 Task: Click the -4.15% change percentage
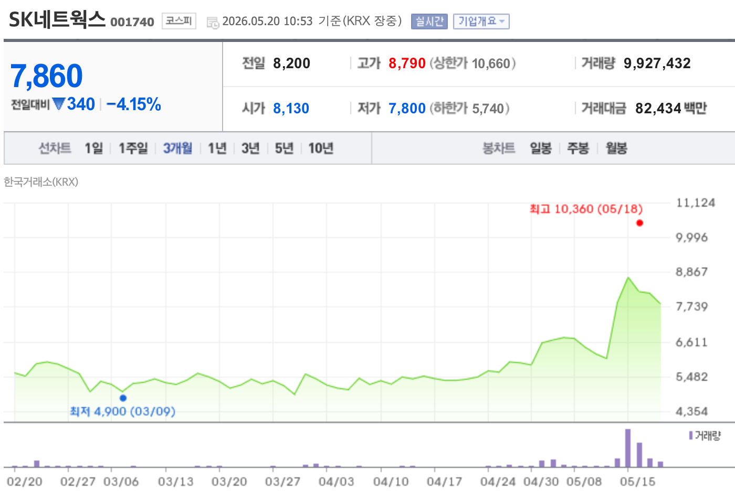(x=133, y=104)
